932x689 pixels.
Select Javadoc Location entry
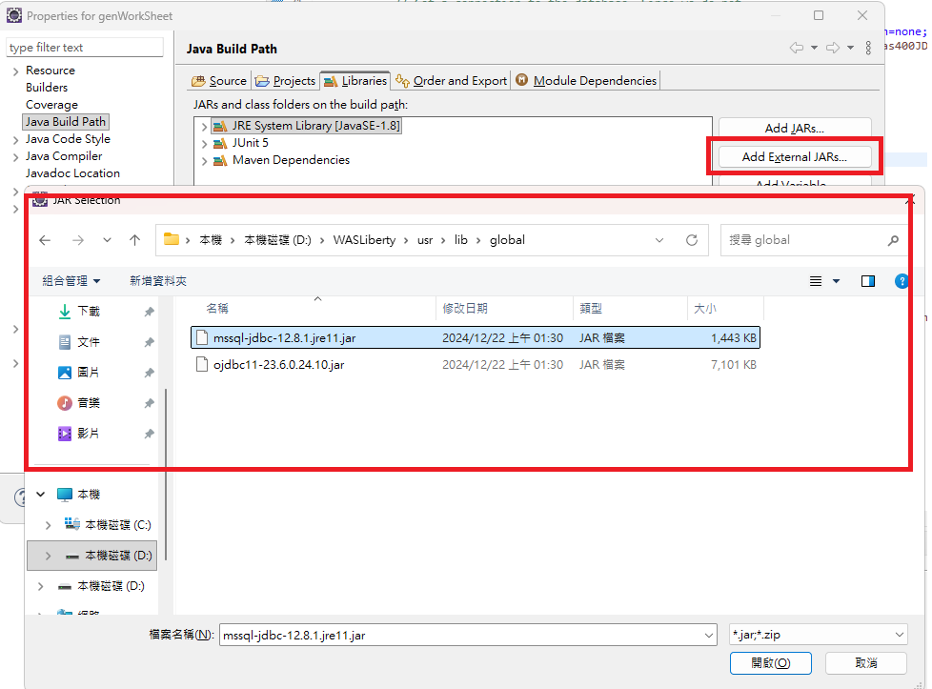[72, 173]
